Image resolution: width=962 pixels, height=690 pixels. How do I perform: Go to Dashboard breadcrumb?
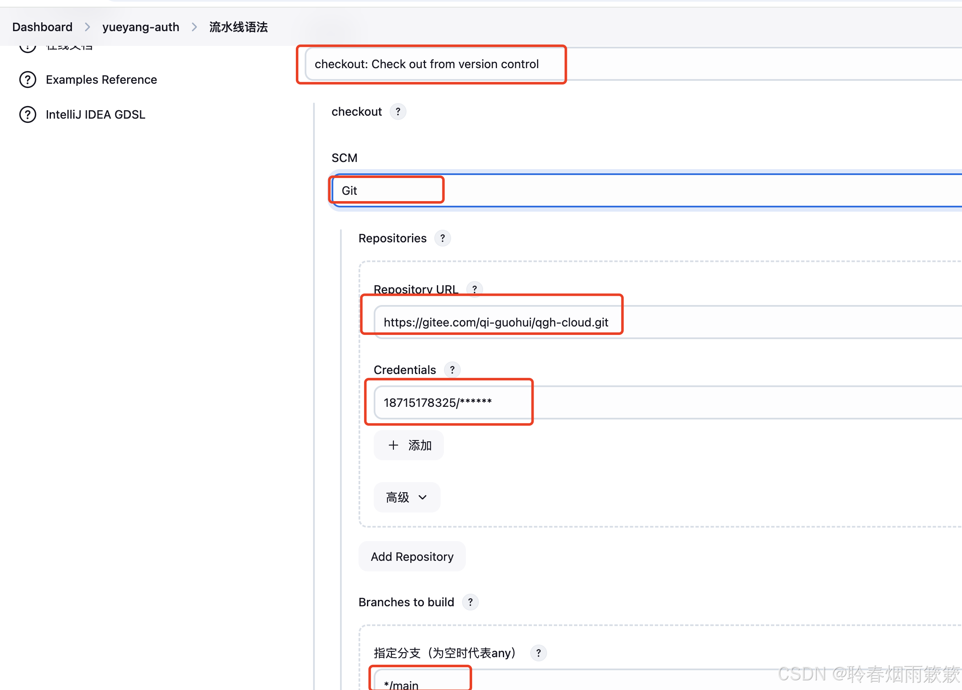(43, 27)
